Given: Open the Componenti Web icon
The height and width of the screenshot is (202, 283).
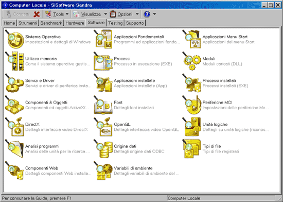Looking at the screenshot, I should click(14, 171).
